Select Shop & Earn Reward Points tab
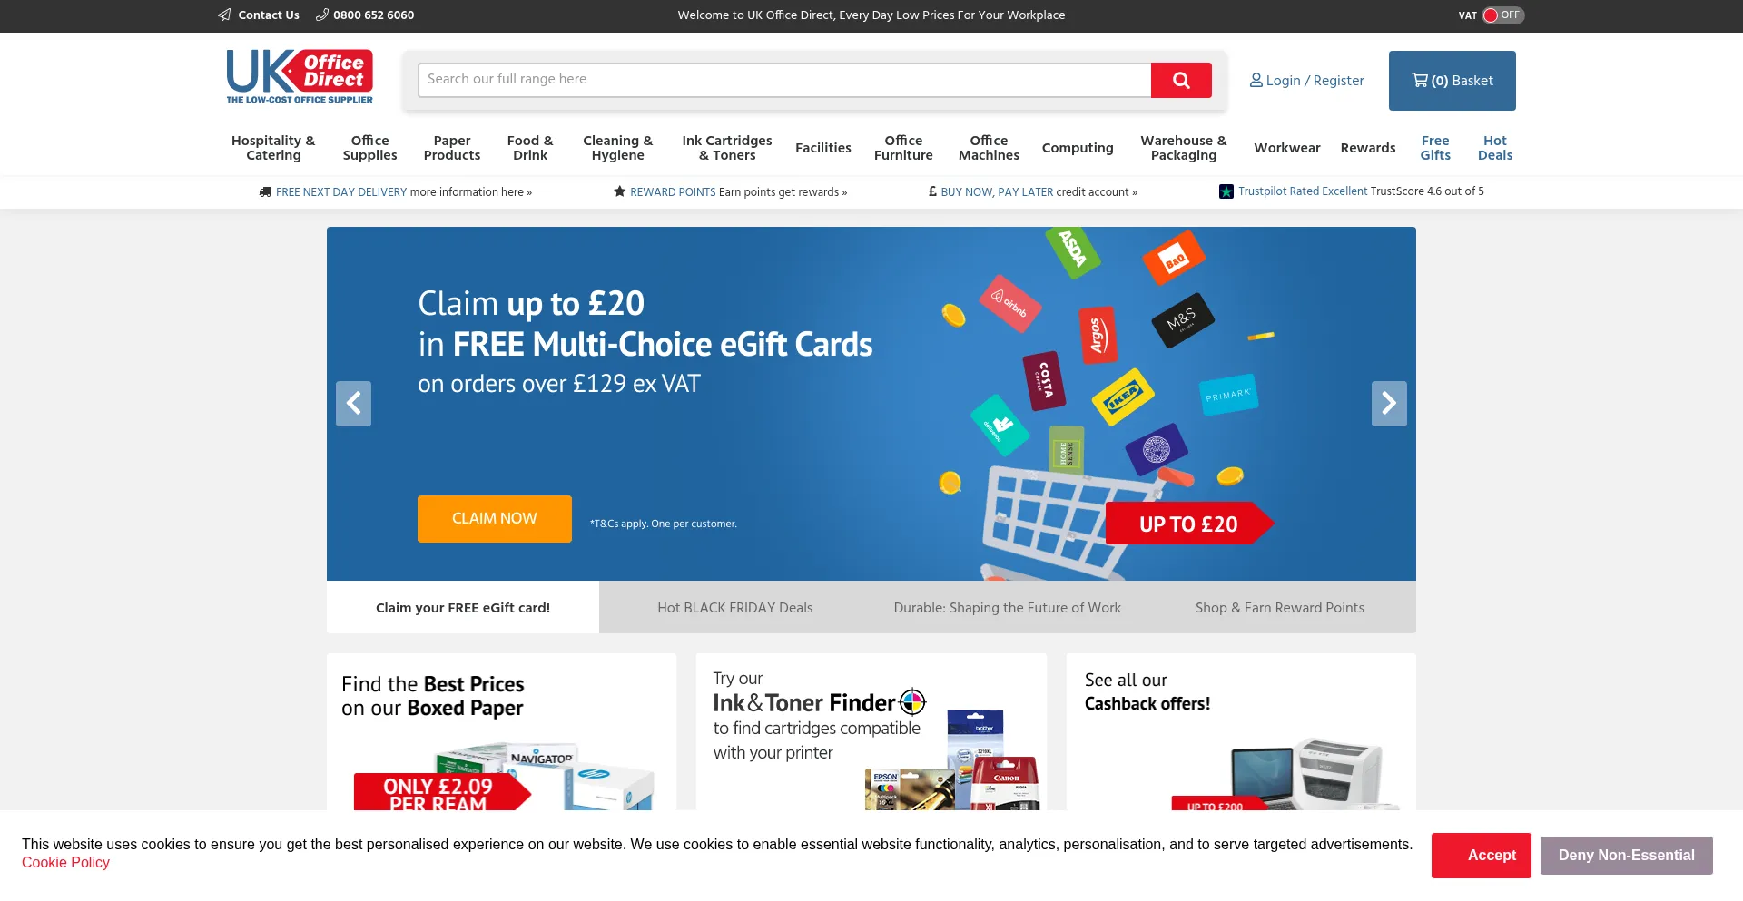The height and width of the screenshot is (901, 1743). [1280, 607]
